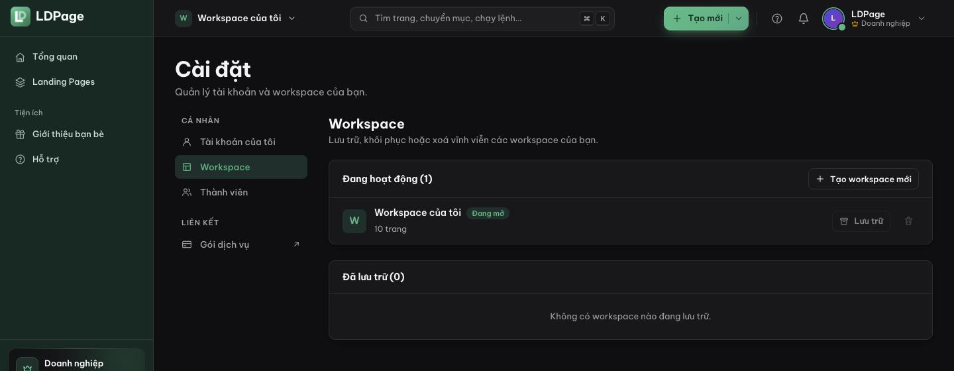Open the Workspace của tôi switcher
This screenshot has height=371, width=954.
click(236, 19)
